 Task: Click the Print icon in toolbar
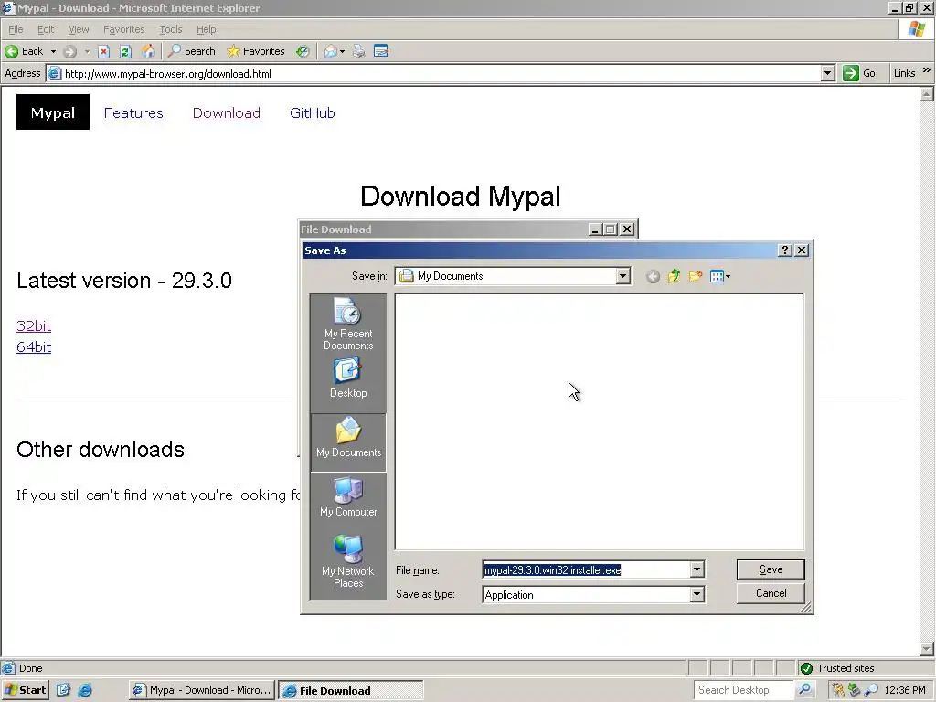click(358, 51)
